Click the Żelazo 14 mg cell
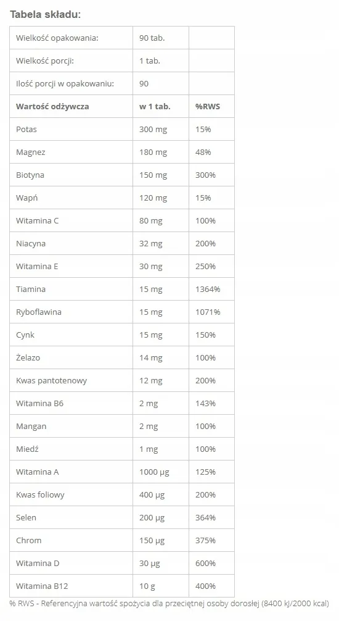 tap(151, 358)
